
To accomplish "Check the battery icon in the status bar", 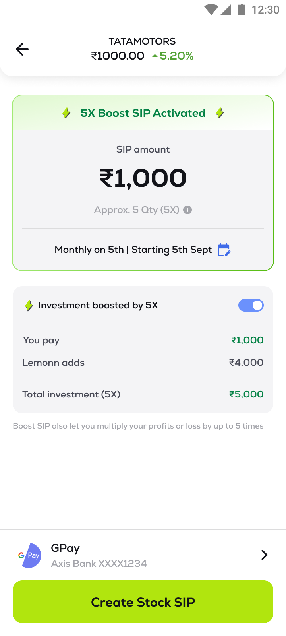I will 242,9.
